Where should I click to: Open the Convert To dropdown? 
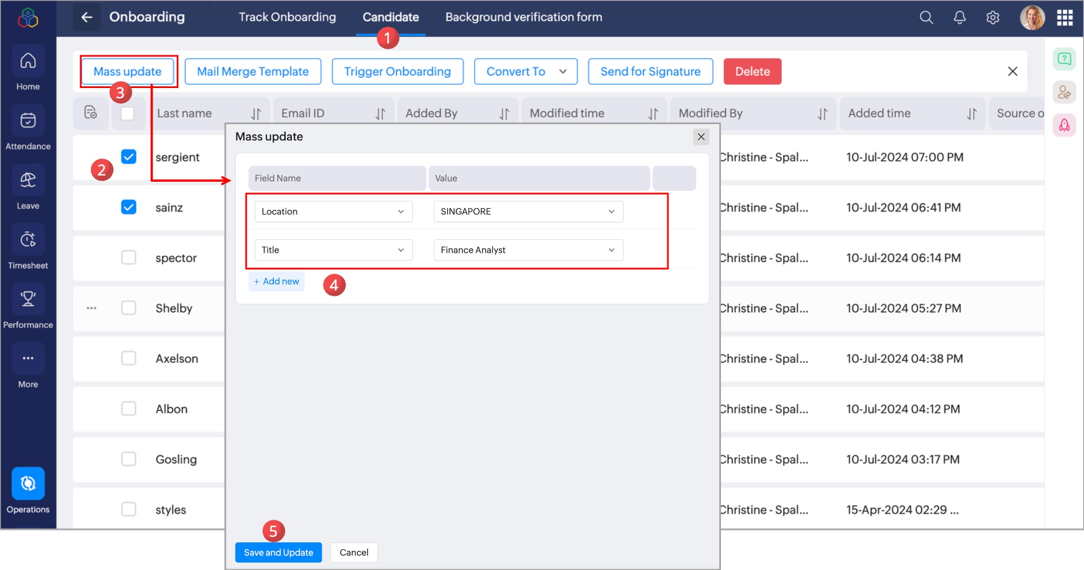[526, 72]
